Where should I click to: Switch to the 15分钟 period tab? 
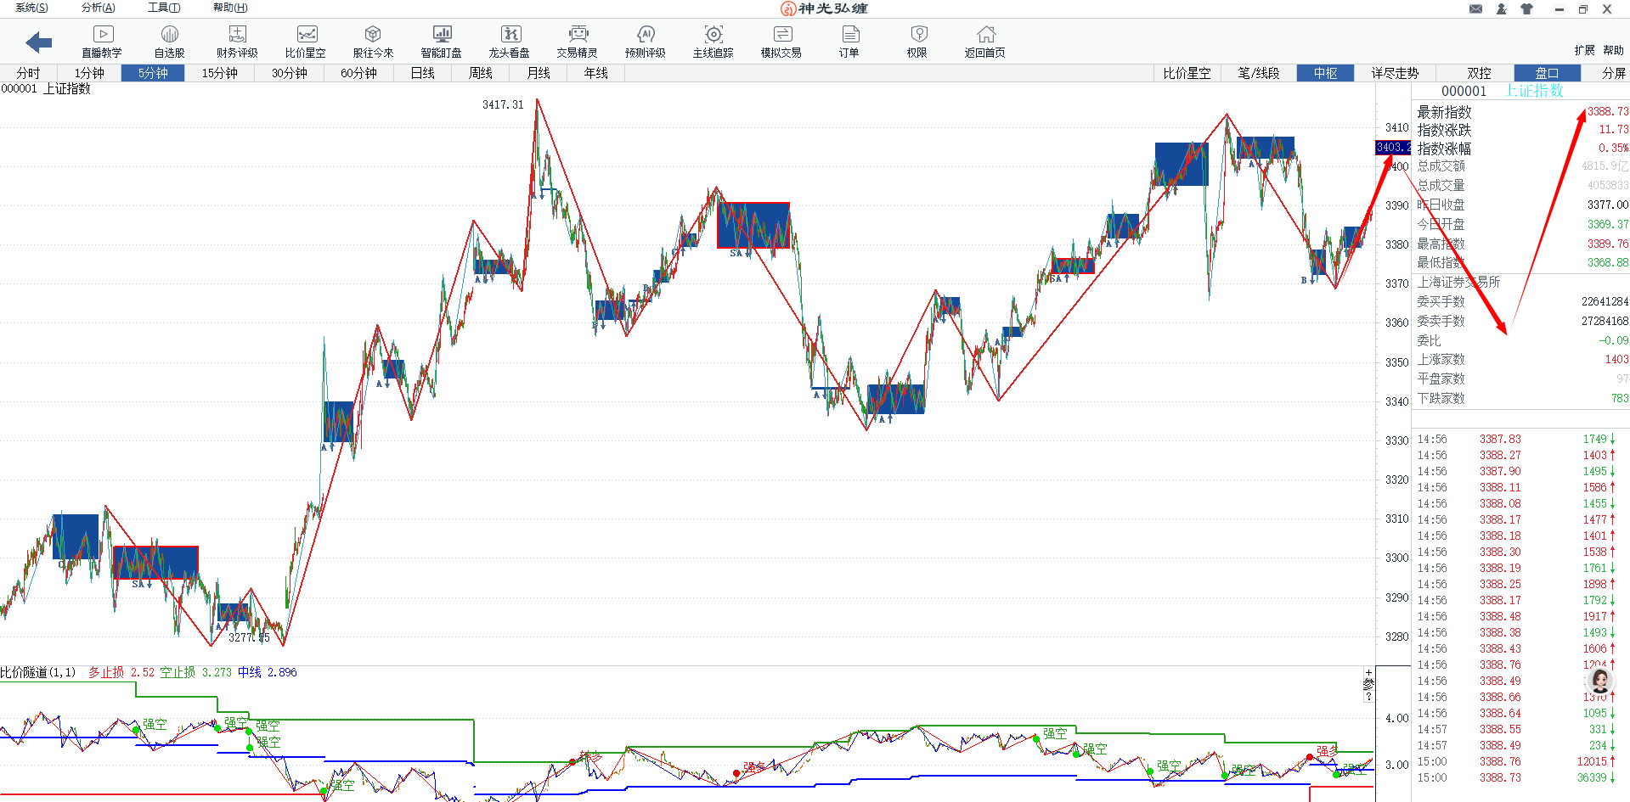point(219,73)
